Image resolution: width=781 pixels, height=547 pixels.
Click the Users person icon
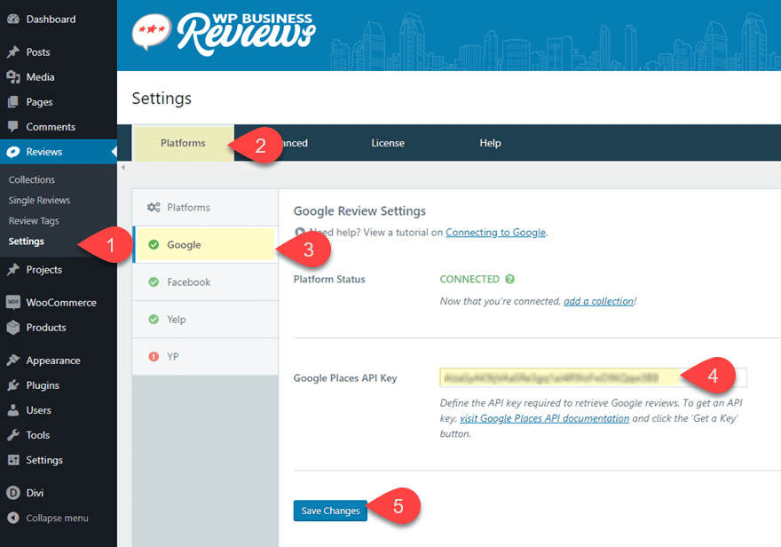[x=13, y=410]
